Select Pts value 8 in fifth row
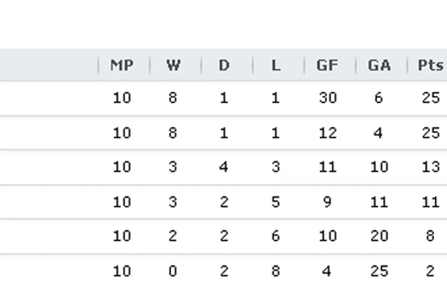Viewport: 447px width, 298px height. click(430, 236)
